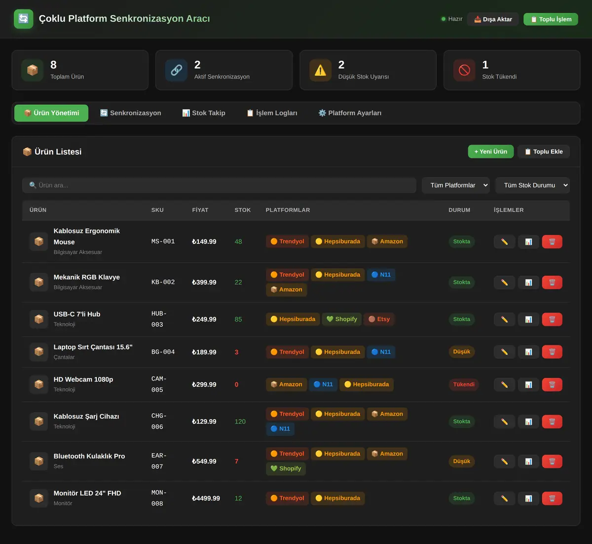Click the Amazon tag on Mekanik RGB Klavye row
Viewport: 592px width, 544px height.
[286, 290]
